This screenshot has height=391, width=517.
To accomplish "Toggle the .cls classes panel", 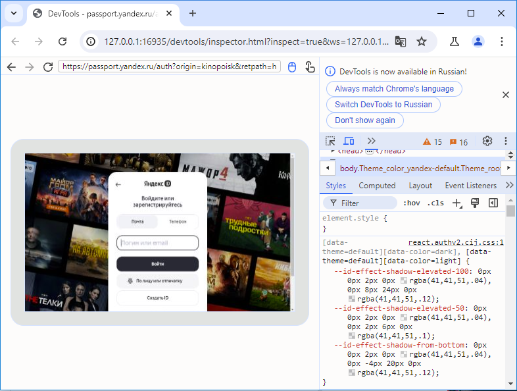I will pos(435,203).
